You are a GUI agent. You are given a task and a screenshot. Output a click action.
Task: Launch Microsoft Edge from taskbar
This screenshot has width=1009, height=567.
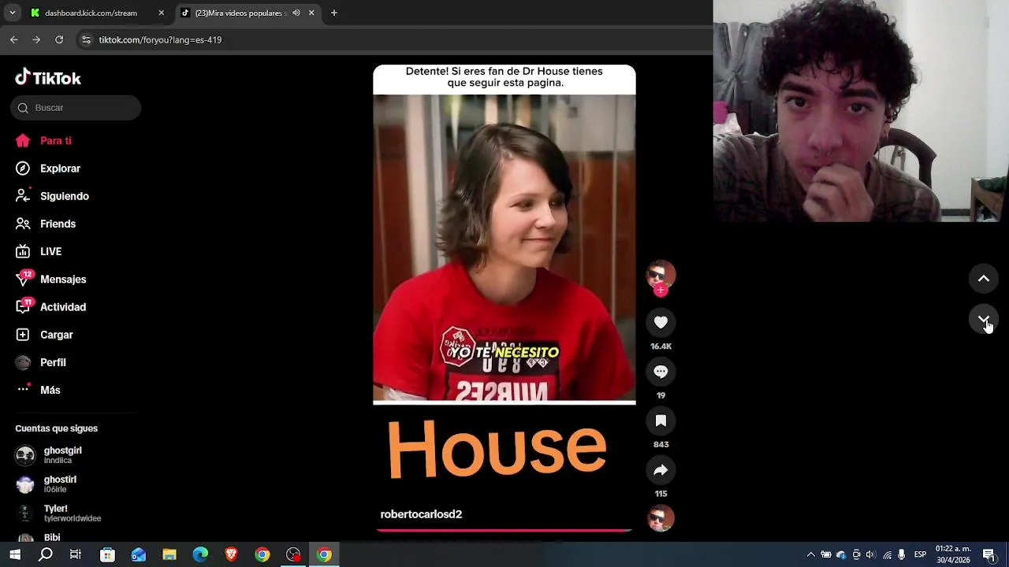[x=200, y=554]
